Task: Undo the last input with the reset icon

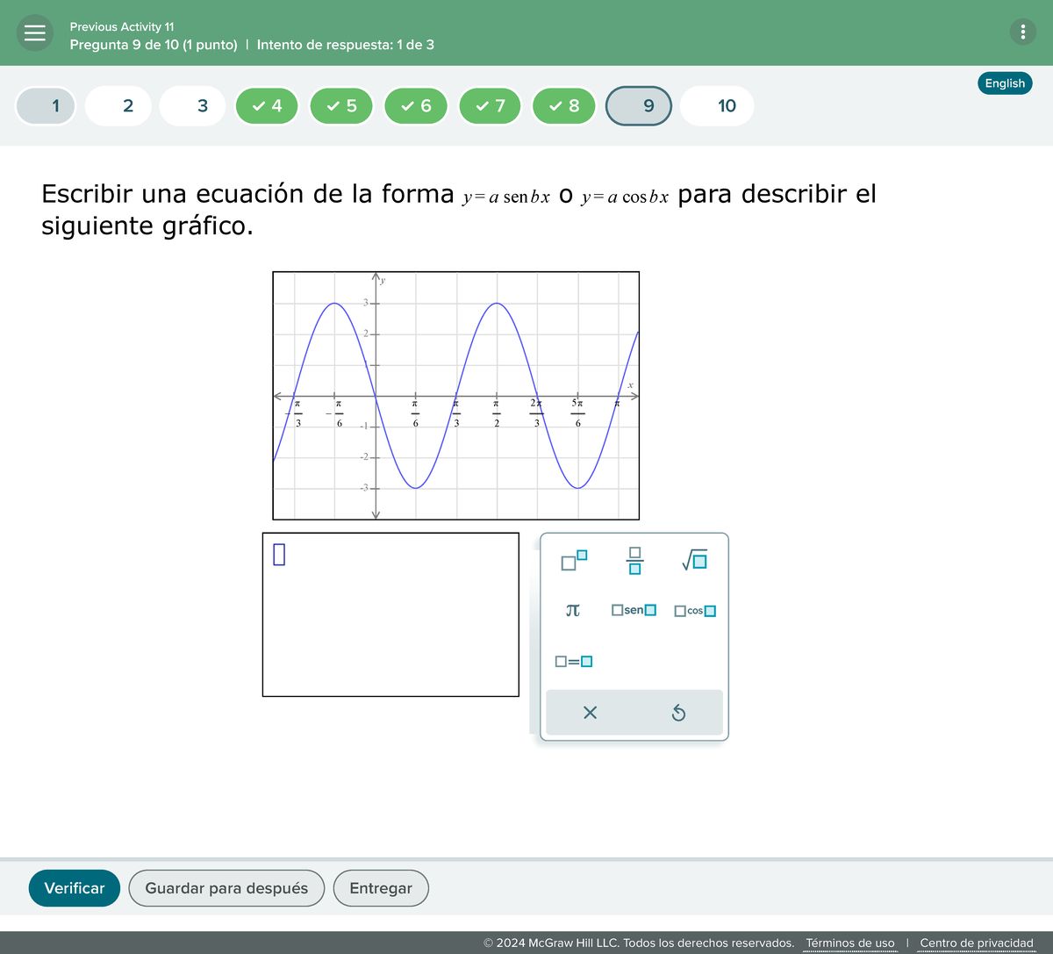Action: (678, 712)
